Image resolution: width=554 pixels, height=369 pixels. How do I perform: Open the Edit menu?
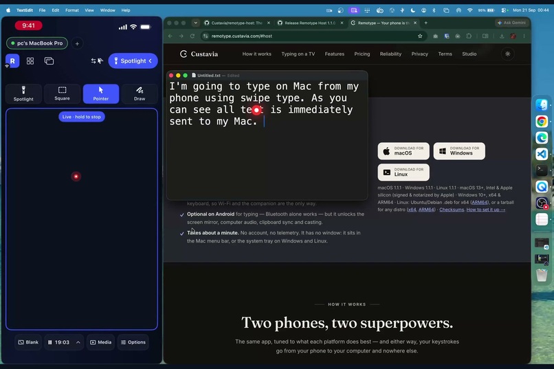56,10
